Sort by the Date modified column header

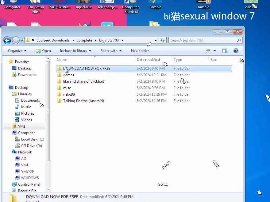(148, 60)
